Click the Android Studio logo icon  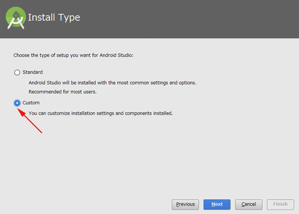[x=15, y=18]
